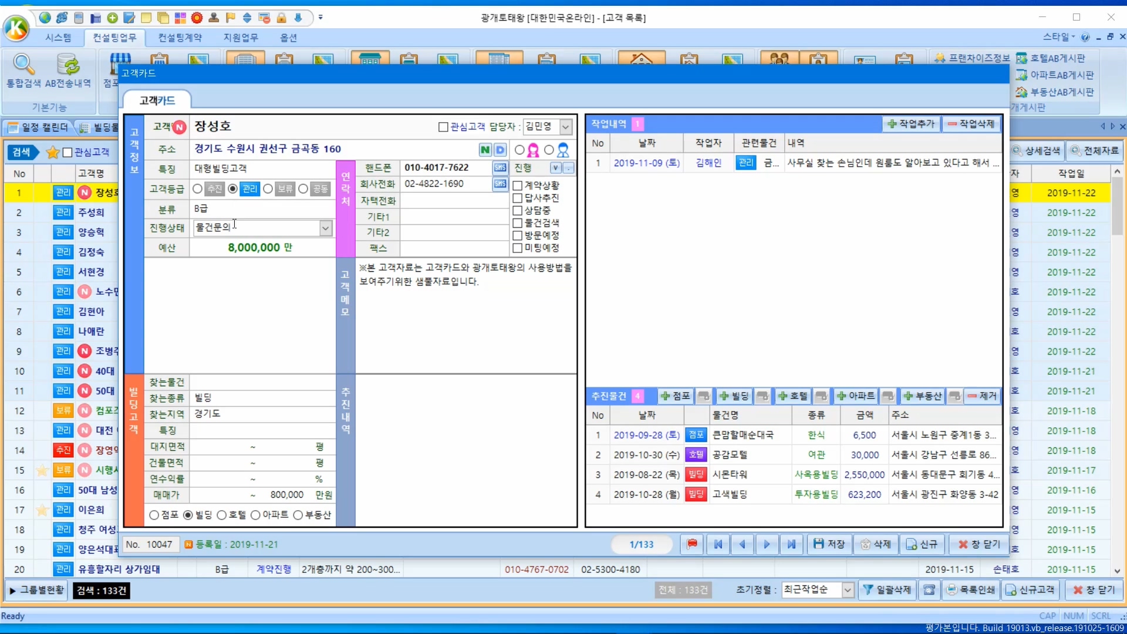Click the 작업추가 button

point(911,124)
